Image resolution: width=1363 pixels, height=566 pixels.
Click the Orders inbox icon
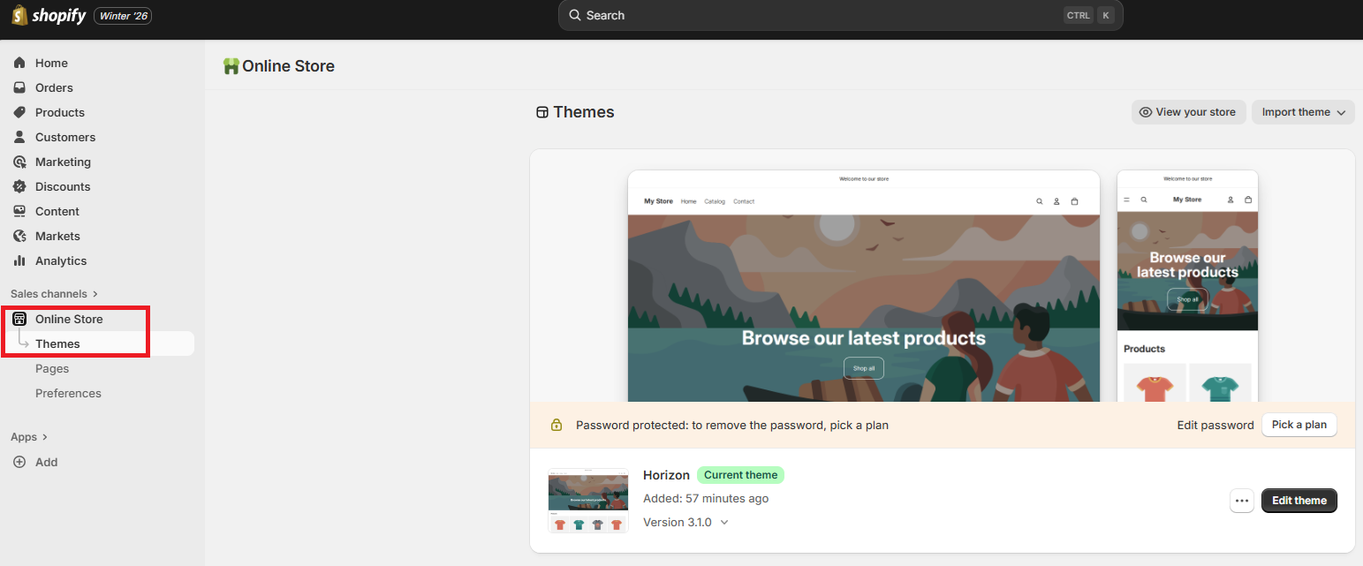click(19, 87)
